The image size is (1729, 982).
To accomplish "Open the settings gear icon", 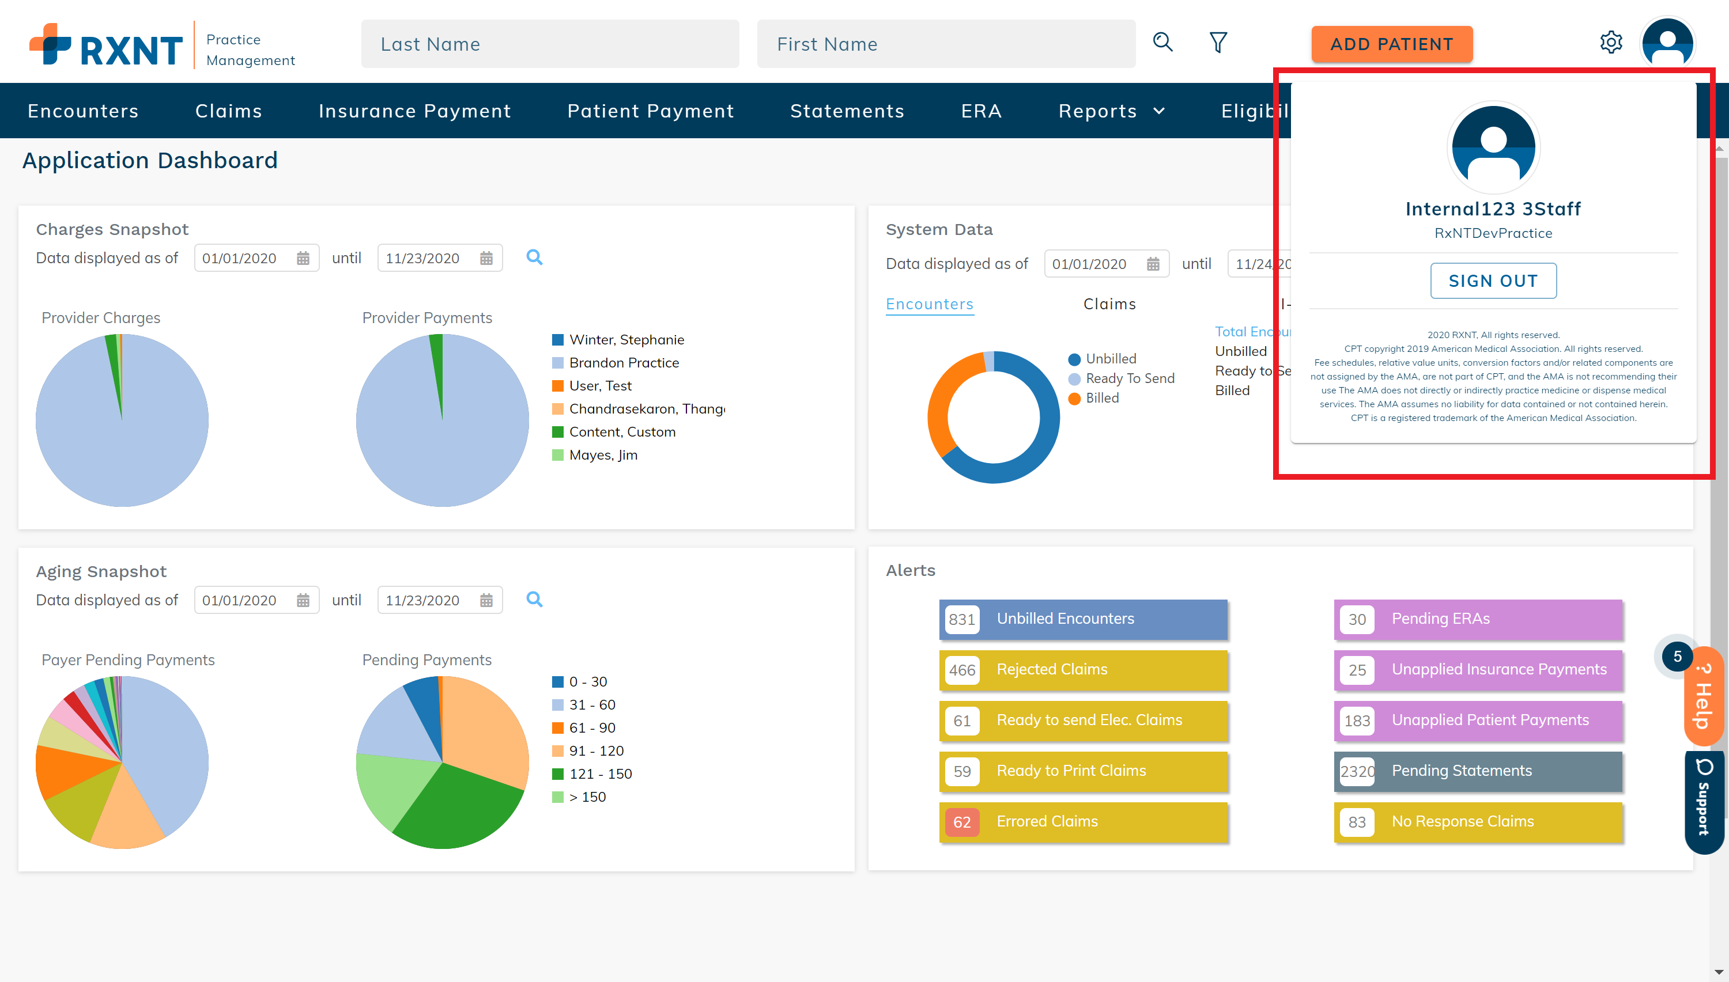I will 1610,43.
